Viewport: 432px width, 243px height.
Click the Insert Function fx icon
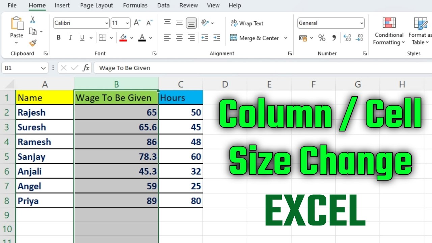86,68
